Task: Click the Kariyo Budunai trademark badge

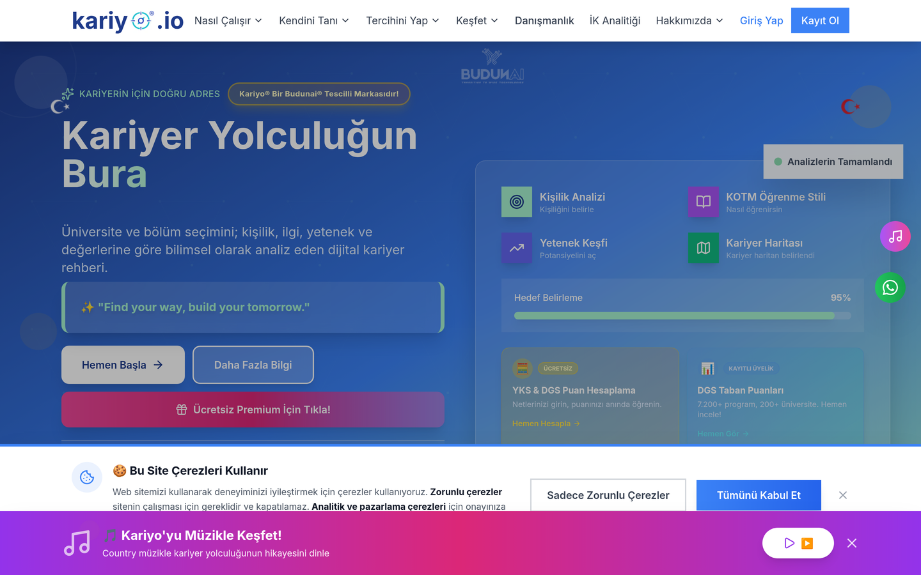Action: tap(319, 94)
